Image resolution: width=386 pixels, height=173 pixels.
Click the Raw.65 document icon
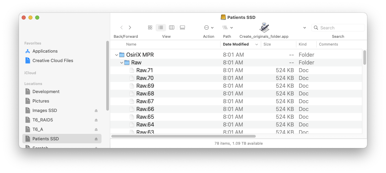132,117
